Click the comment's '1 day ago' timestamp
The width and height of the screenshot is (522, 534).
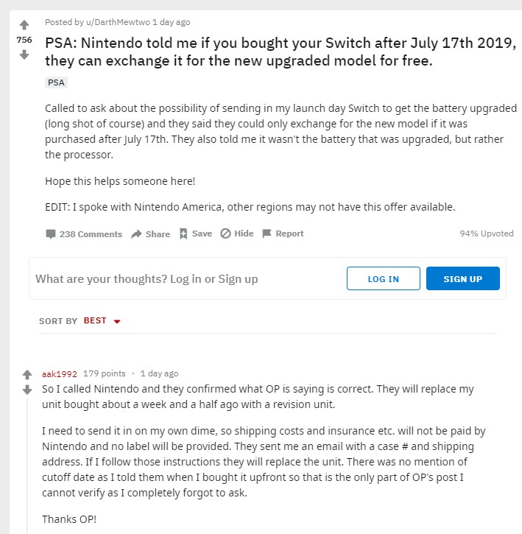tap(159, 373)
